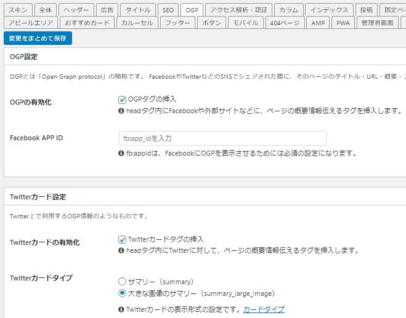Open the PWA tab
Screen dimensions: 406x318
click(x=343, y=23)
